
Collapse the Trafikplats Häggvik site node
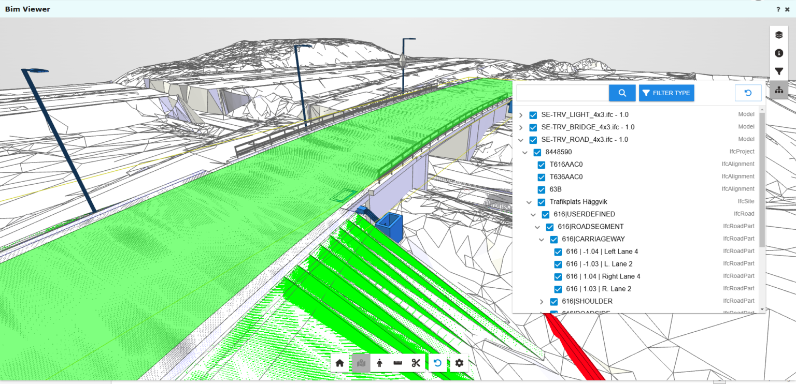point(529,202)
